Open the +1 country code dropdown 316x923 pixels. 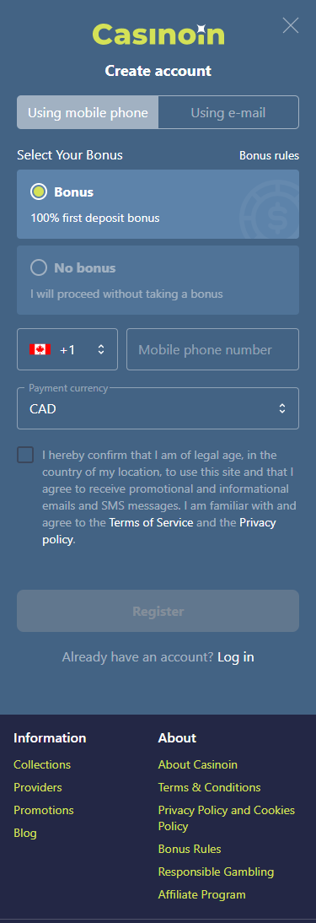67,349
